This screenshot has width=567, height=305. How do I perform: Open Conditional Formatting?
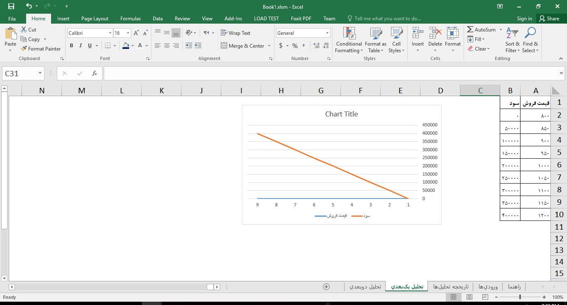pyautogui.click(x=349, y=40)
